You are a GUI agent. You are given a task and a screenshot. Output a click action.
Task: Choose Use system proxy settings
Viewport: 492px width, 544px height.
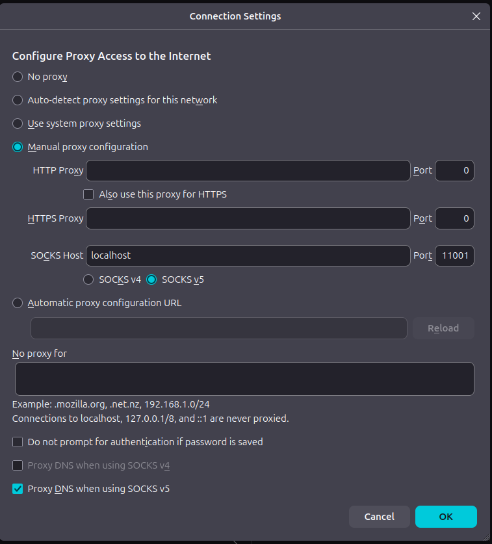click(x=18, y=123)
